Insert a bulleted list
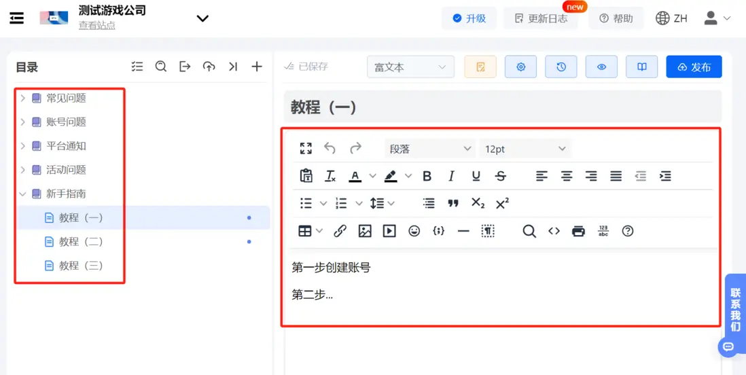The width and height of the screenshot is (746, 375). point(306,204)
